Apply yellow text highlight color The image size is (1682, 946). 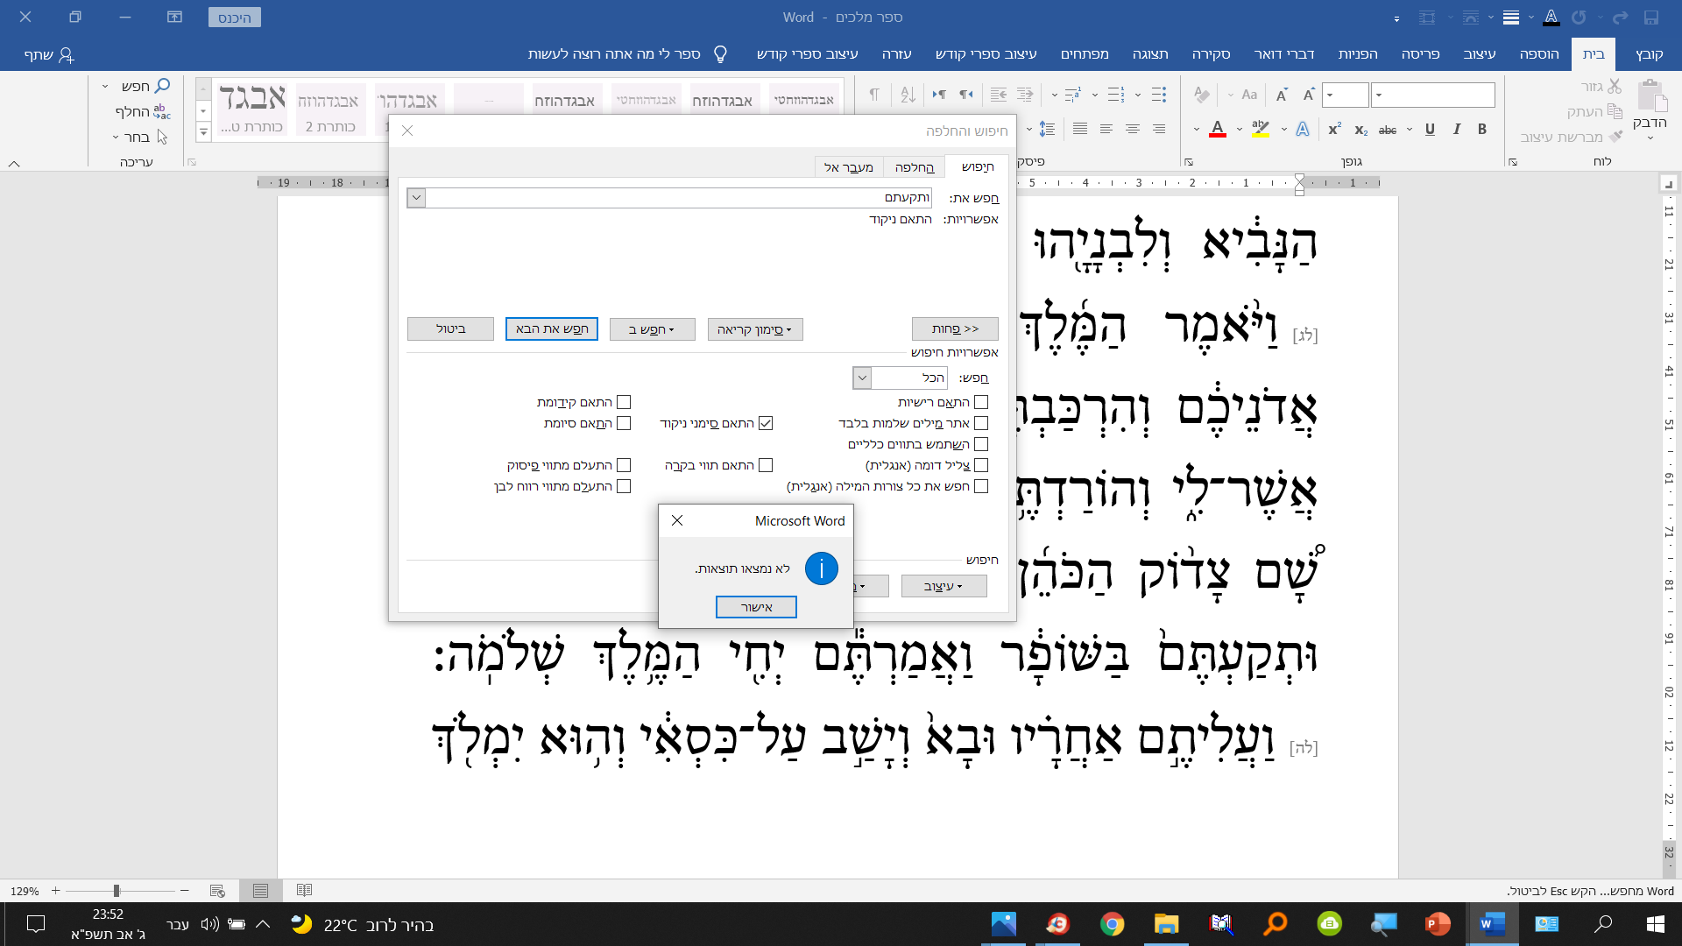pyautogui.click(x=1261, y=129)
